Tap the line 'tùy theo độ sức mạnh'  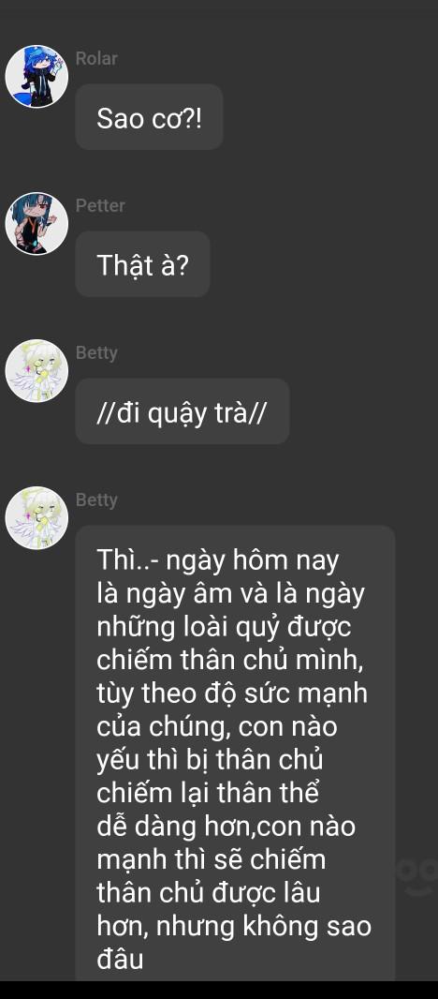(x=232, y=693)
